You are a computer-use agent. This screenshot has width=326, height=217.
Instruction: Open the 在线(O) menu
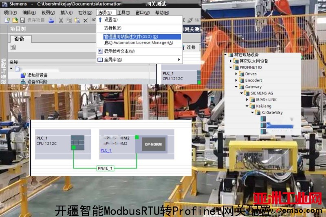pos(85,13)
